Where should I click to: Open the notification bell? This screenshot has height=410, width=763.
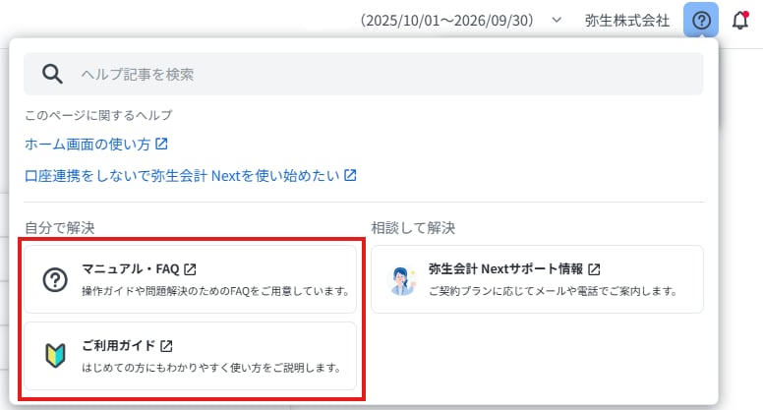[x=740, y=20]
